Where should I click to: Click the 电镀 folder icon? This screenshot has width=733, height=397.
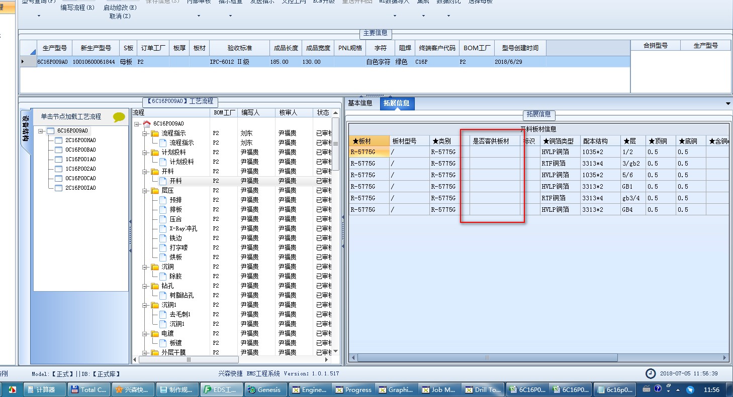[x=155, y=333]
